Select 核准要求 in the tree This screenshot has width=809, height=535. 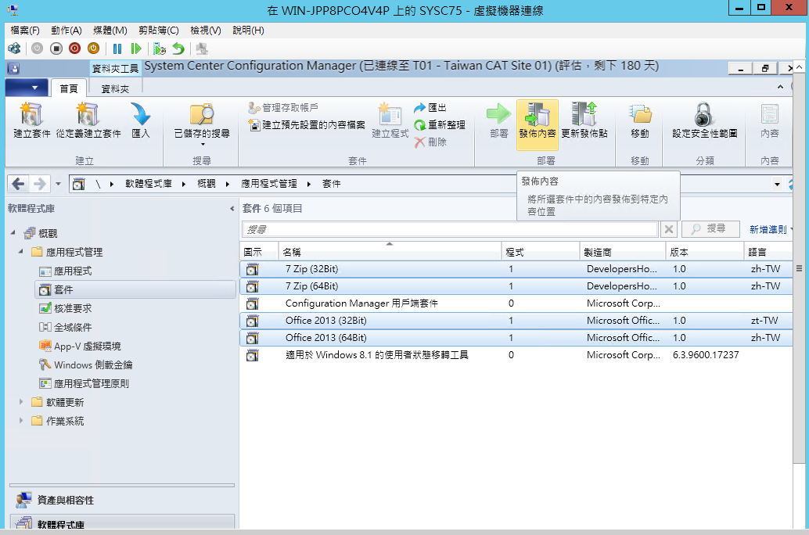coord(73,308)
